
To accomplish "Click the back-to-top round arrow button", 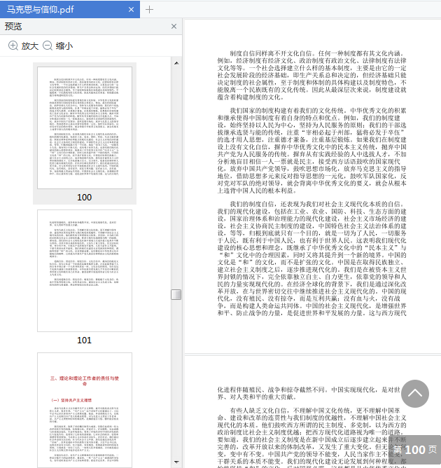I will [415, 394].
